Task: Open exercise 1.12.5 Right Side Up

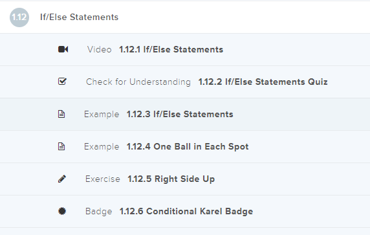Action: click(x=171, y=179)
